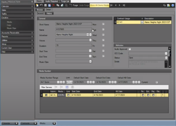Viewport: 176px width, 126px height.
Task: Open the Contracts bottom tab
Action: [25, 123]
